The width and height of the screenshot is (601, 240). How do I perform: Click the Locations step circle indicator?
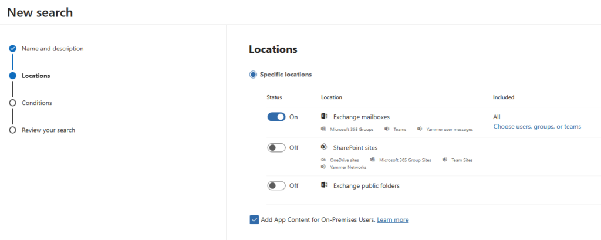[13, 76]
